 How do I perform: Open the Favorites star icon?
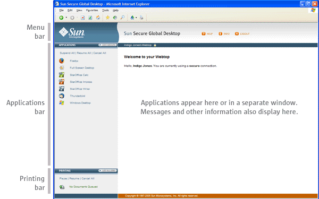point(107,18)
